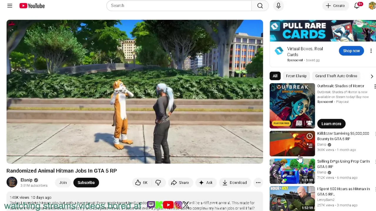The width and height of the screenshot is (376, 211).
Task: Select the All filter chip
Action: [275, 76]
